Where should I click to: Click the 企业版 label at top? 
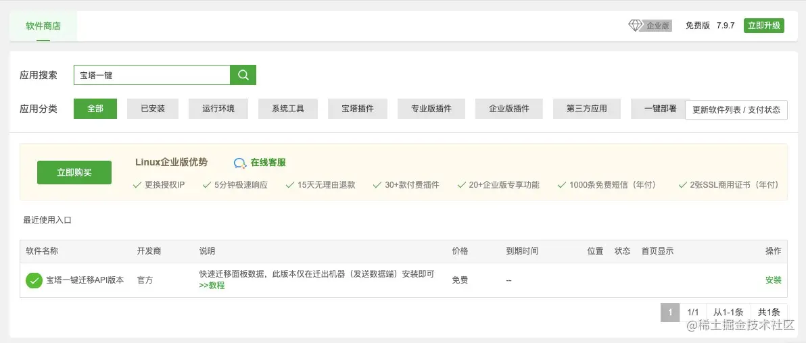[658, 26]
